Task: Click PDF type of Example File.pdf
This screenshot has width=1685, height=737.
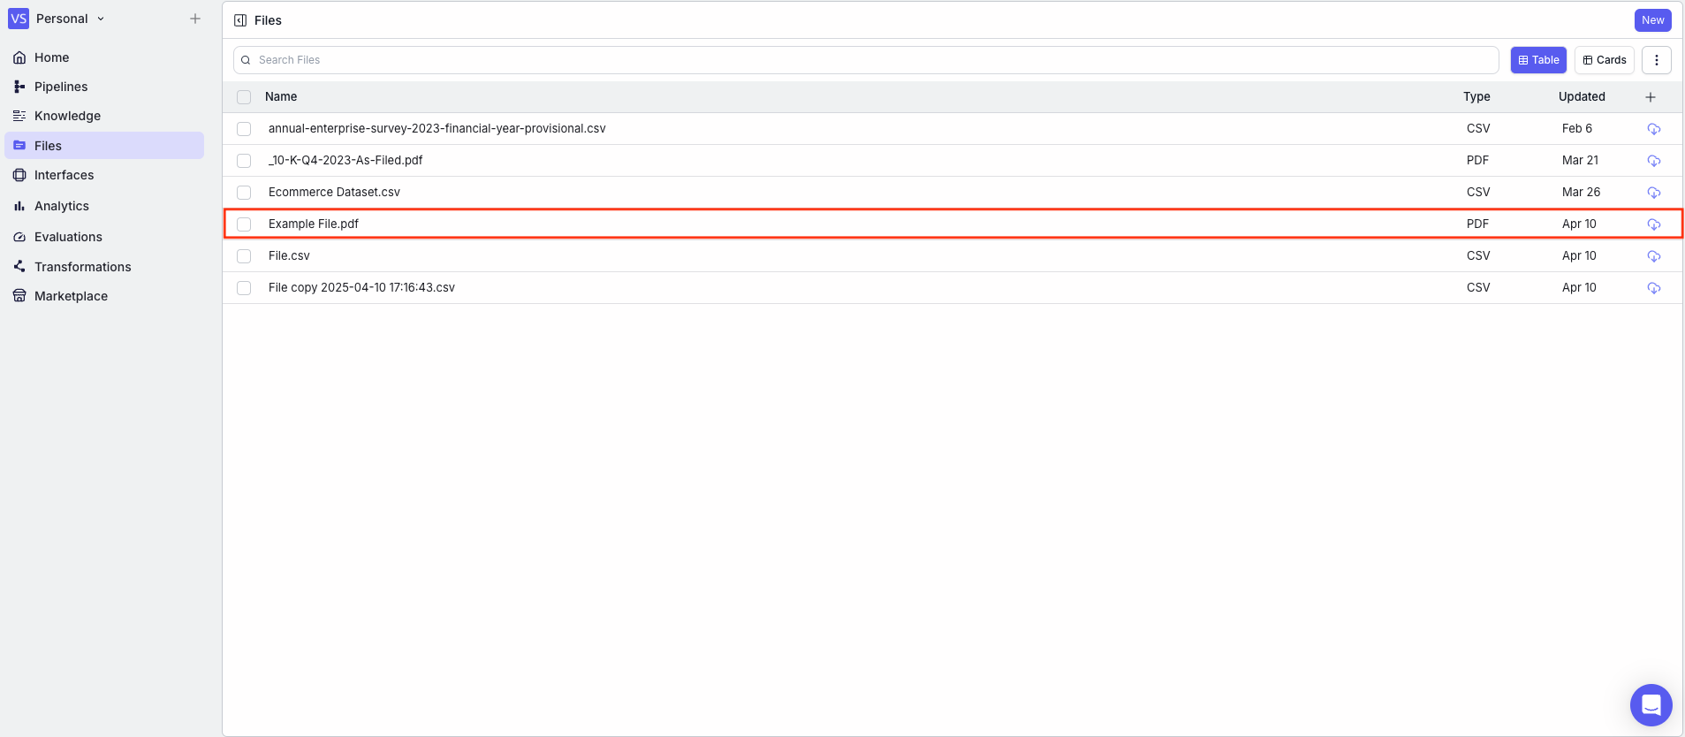Action: (x=1477, y=224)
